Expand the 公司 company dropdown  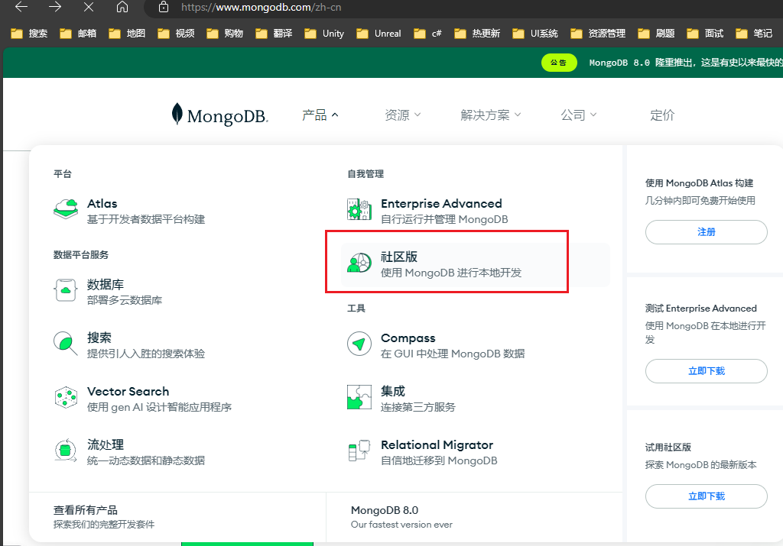[x=579, y=115]
